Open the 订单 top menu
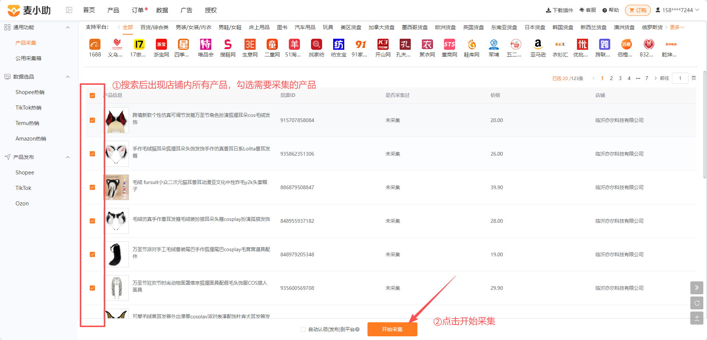The width and height of the screenshot is (707, 340). tap(138, 10)
